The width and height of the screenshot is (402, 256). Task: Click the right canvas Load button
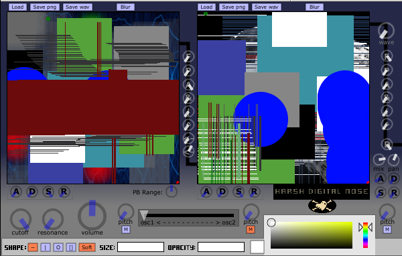point(206,7)
